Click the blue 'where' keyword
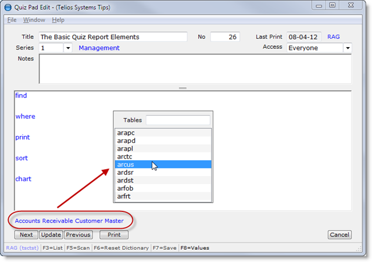 point(25,116)
